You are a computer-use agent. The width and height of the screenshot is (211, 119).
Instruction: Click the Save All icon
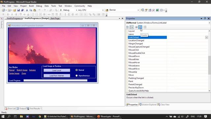tap(22, 10)
